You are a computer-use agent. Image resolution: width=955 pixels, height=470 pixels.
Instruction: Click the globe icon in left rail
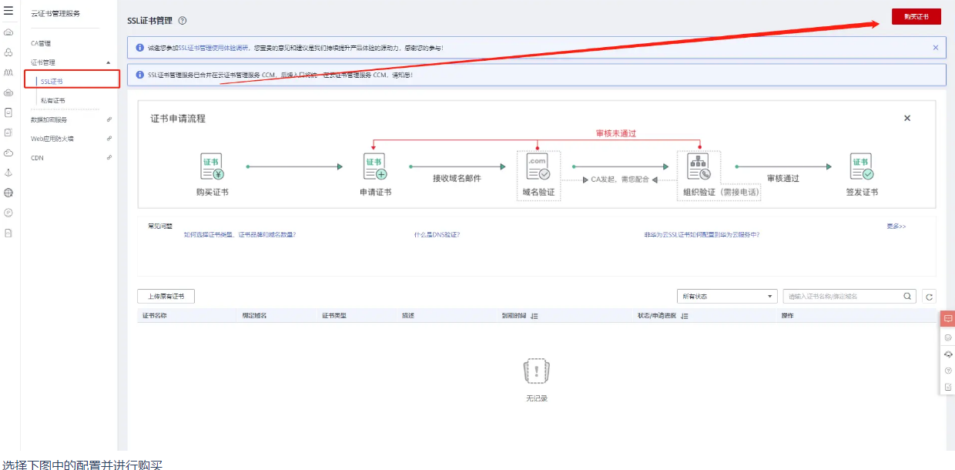8,193
